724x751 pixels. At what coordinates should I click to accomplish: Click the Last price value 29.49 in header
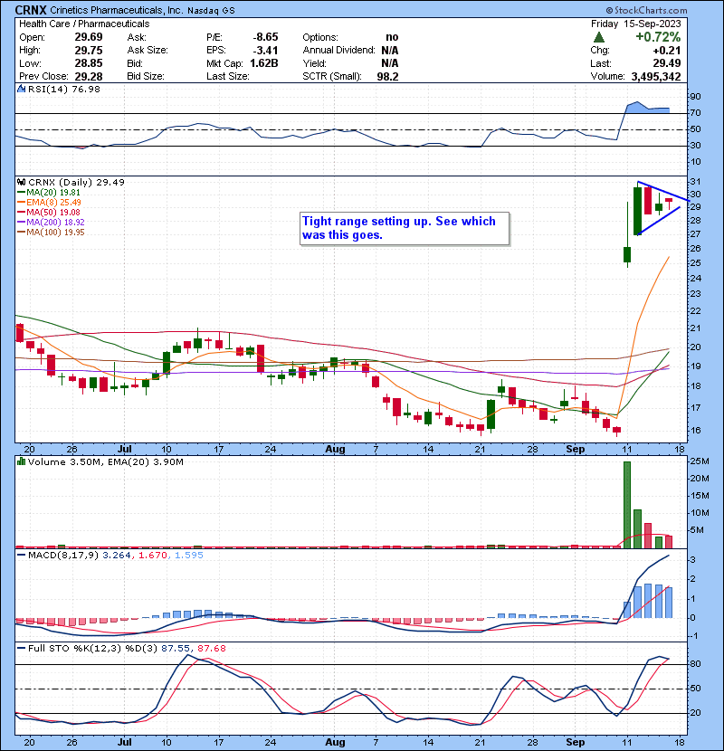point(666,63)
